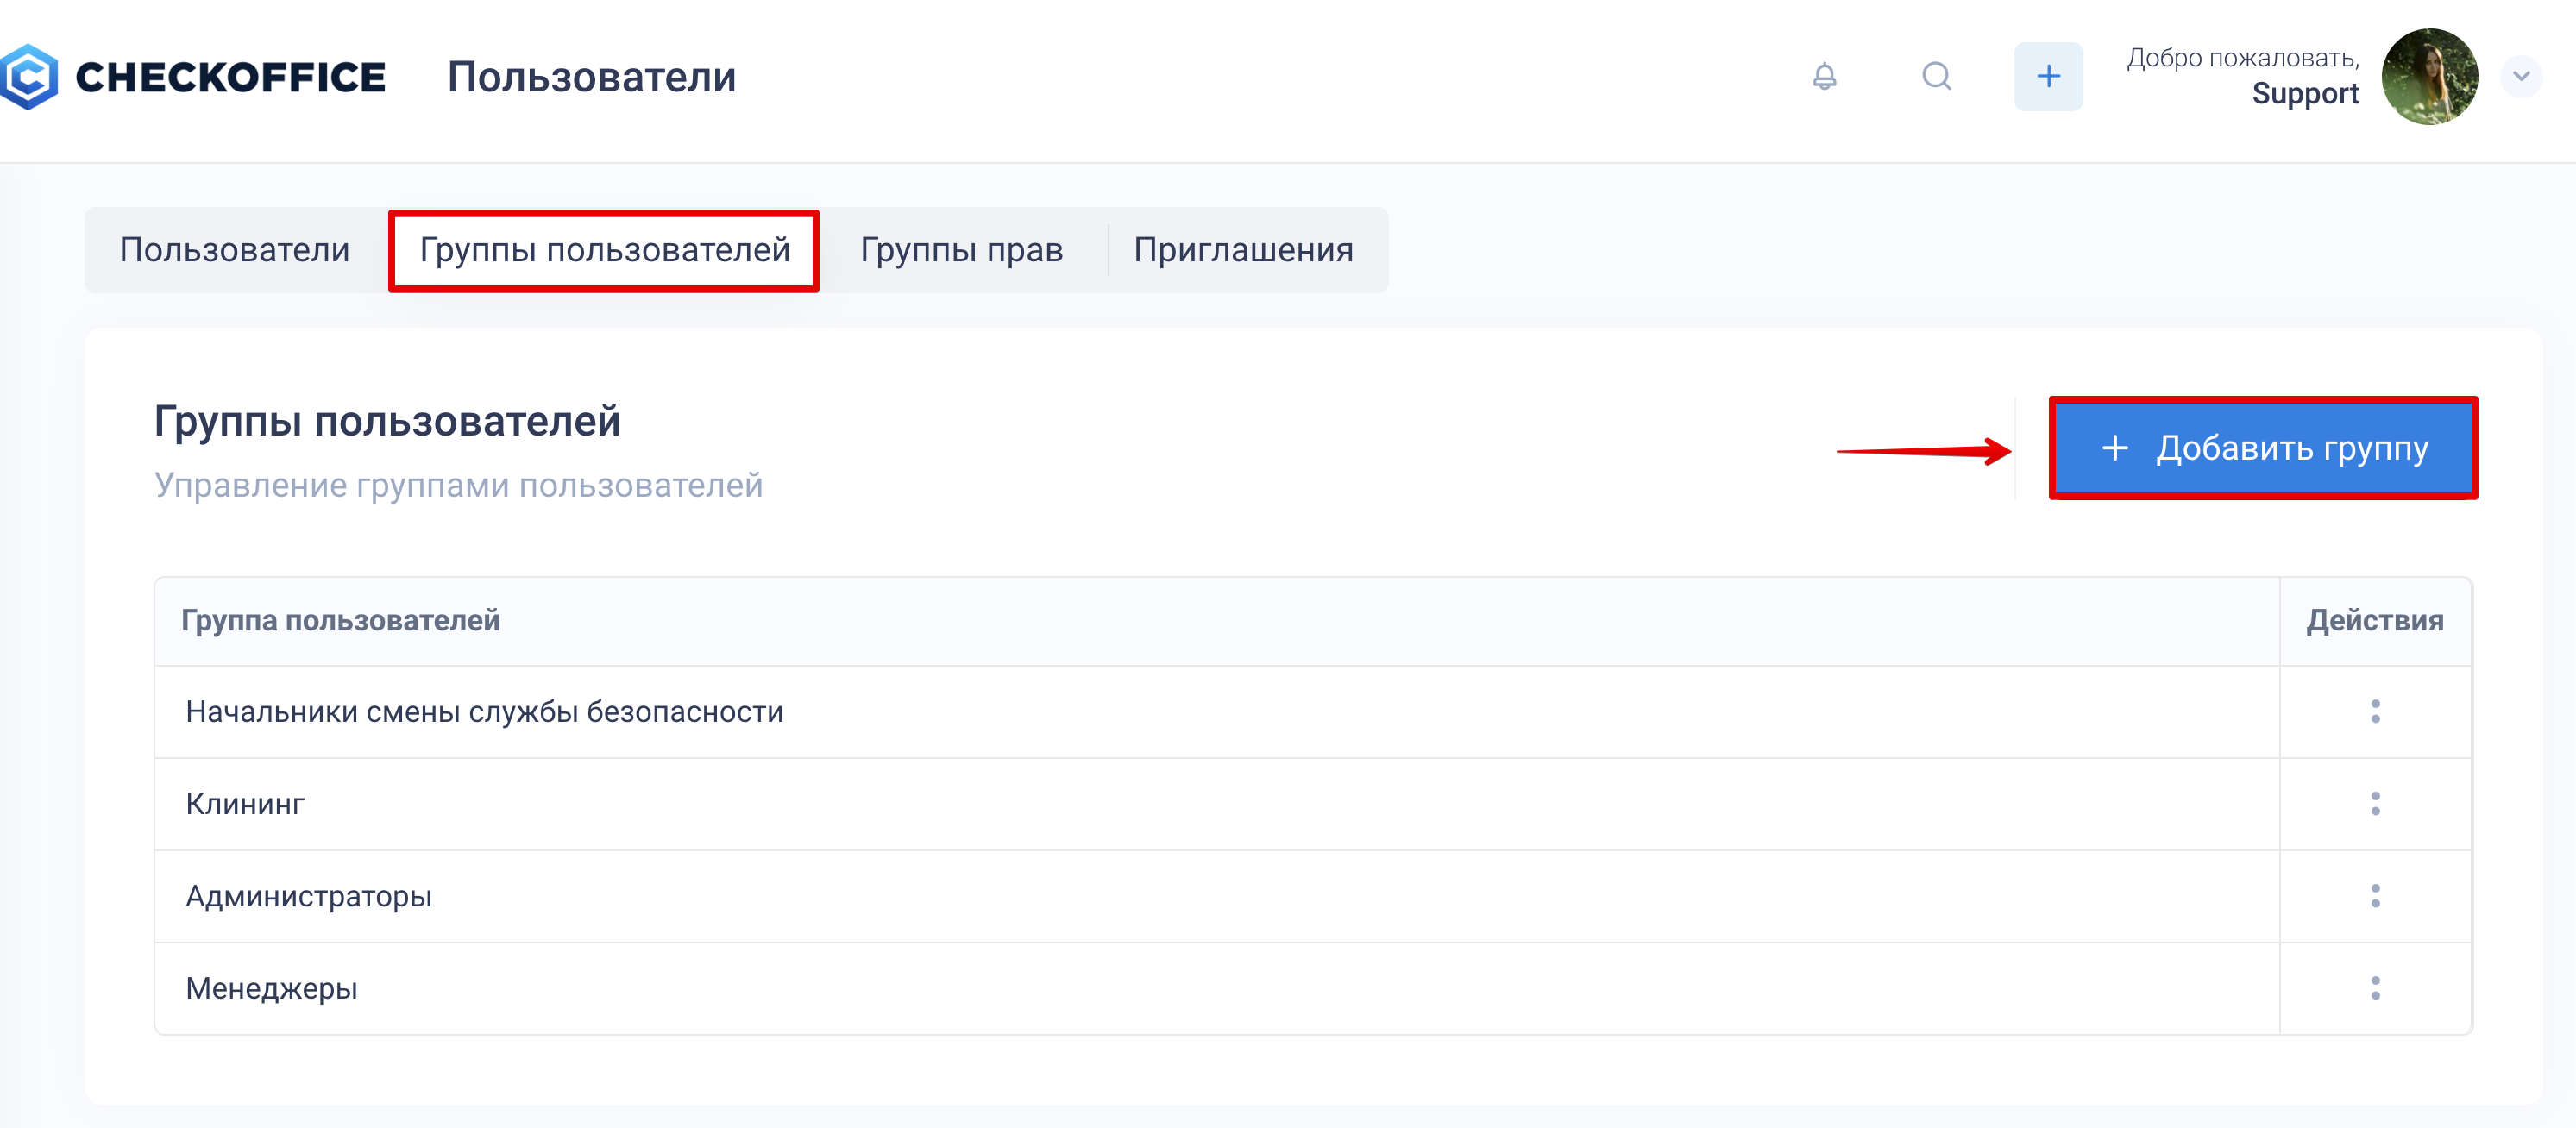
Task: Go to Приглашения tab
Action: [1243, 250]
